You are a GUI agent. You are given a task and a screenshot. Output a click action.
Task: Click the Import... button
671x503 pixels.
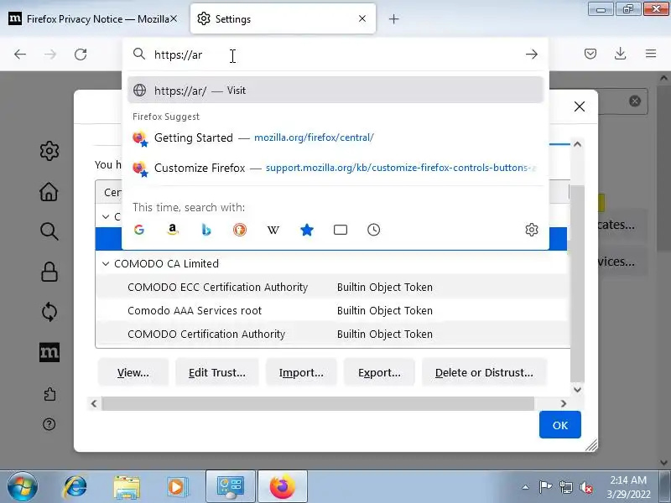[301, 372]
